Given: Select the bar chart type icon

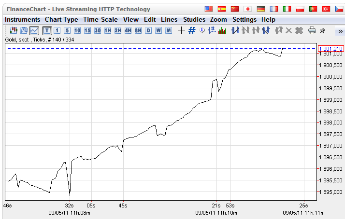Looking at the screenshot, I should [23, 30].
